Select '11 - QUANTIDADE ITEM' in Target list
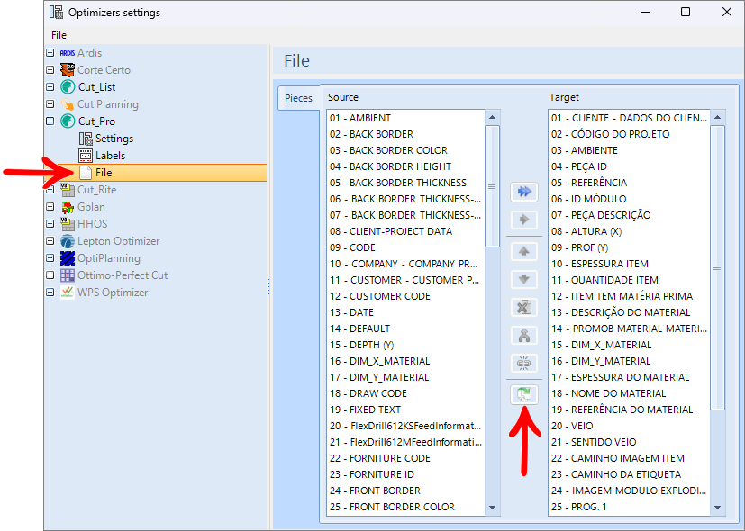 click(x=629, y=280)
